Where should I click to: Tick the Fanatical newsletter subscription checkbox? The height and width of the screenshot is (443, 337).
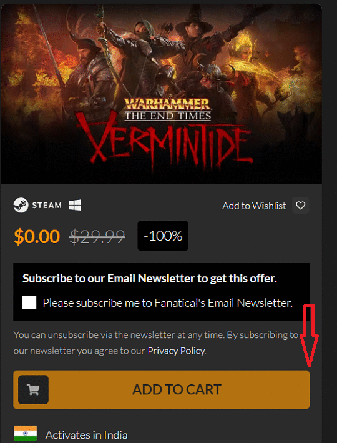point(29,302)
